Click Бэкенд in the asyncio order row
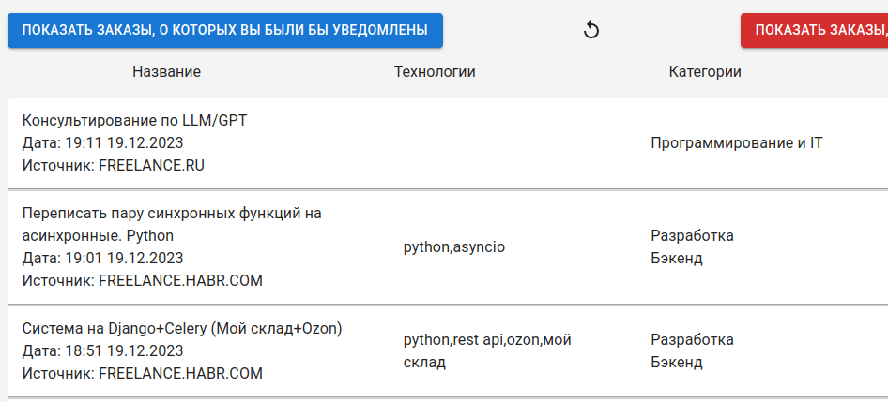This screenshot has width=888, height=402. coord(677,258)
